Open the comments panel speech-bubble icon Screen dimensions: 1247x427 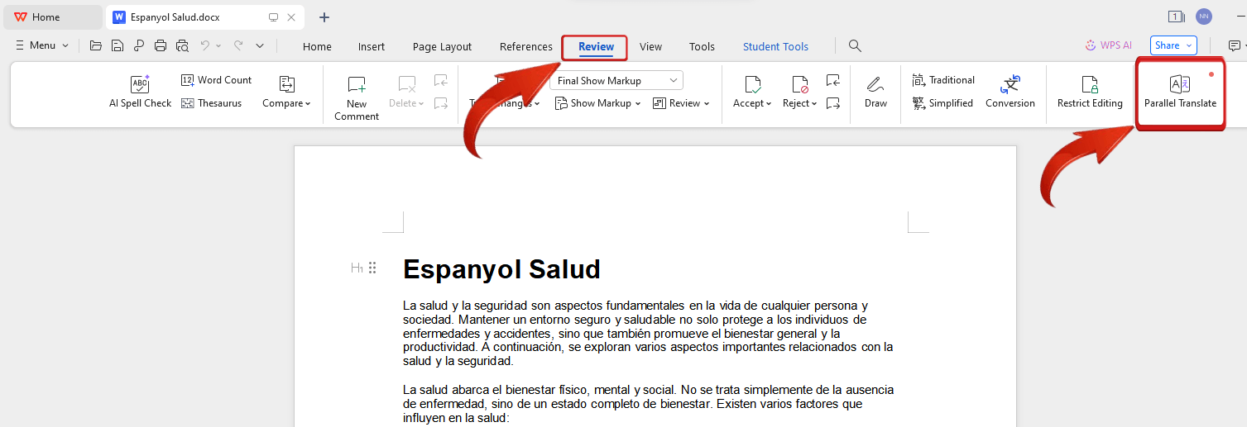(1233, 46)
